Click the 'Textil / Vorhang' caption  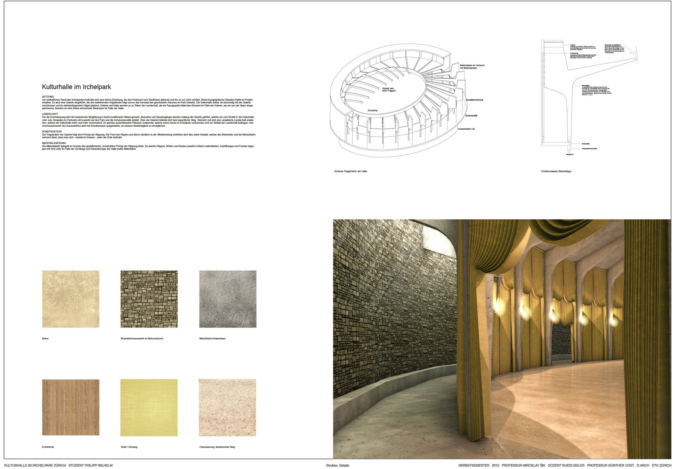[129, 447]
